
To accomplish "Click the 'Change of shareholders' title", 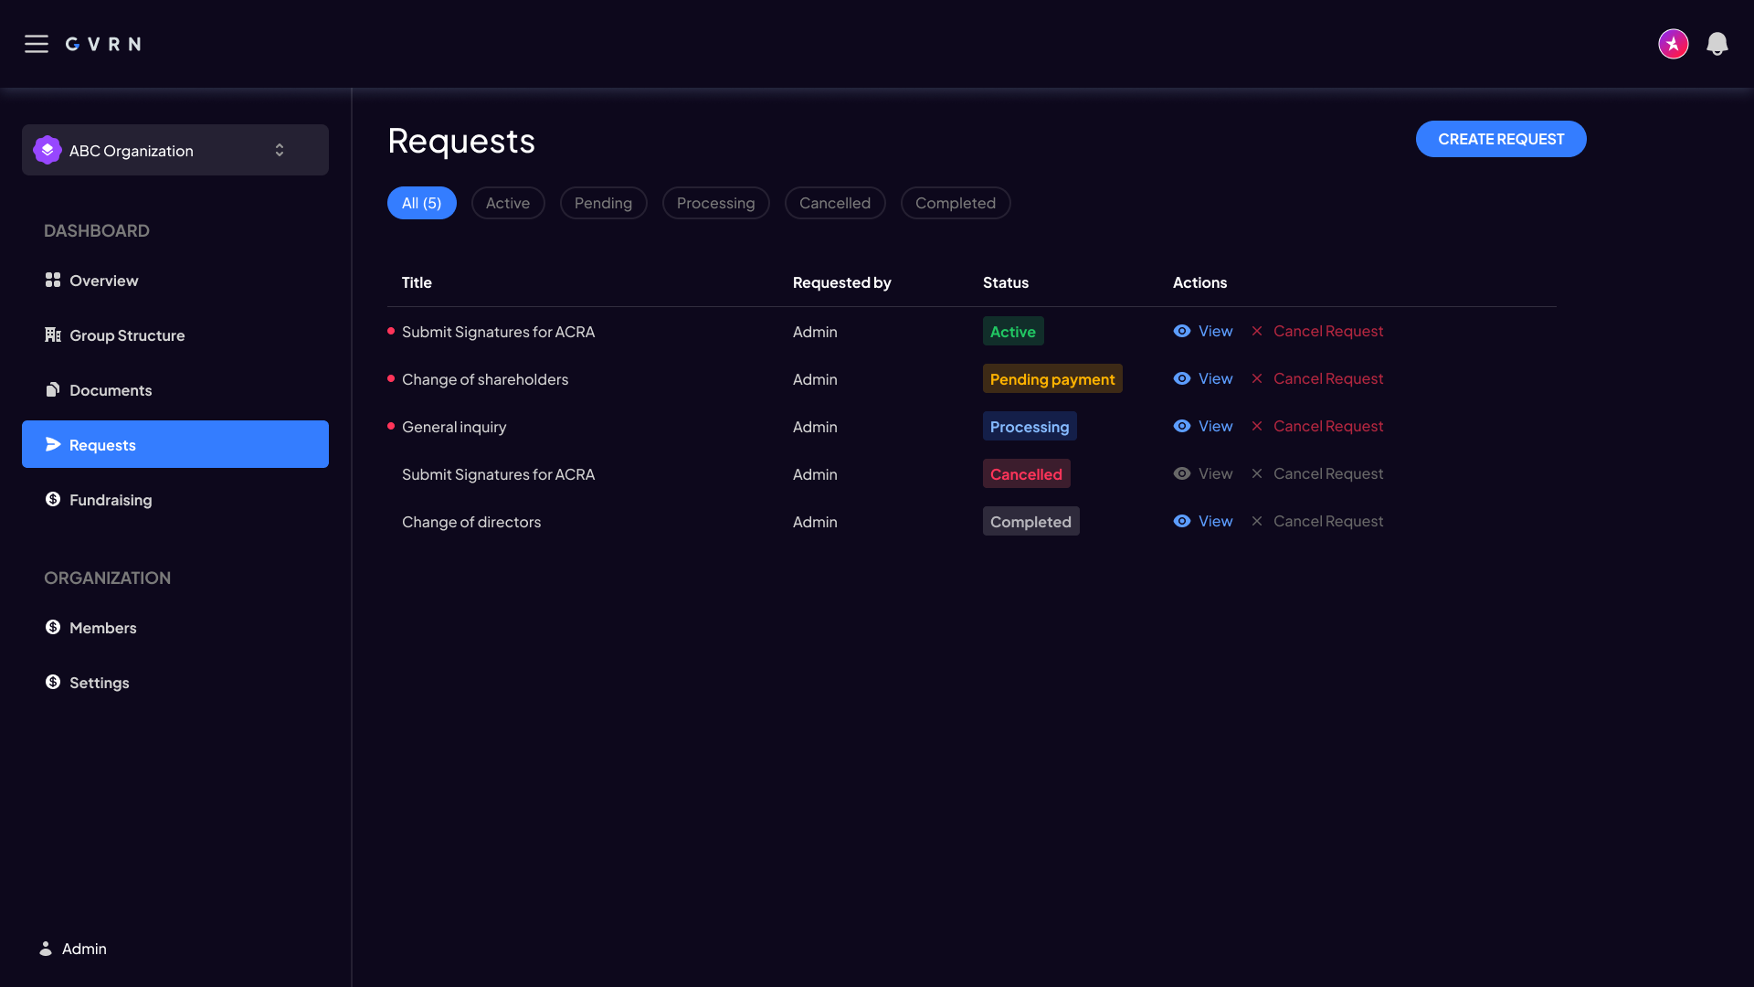I will coord(485,379).
